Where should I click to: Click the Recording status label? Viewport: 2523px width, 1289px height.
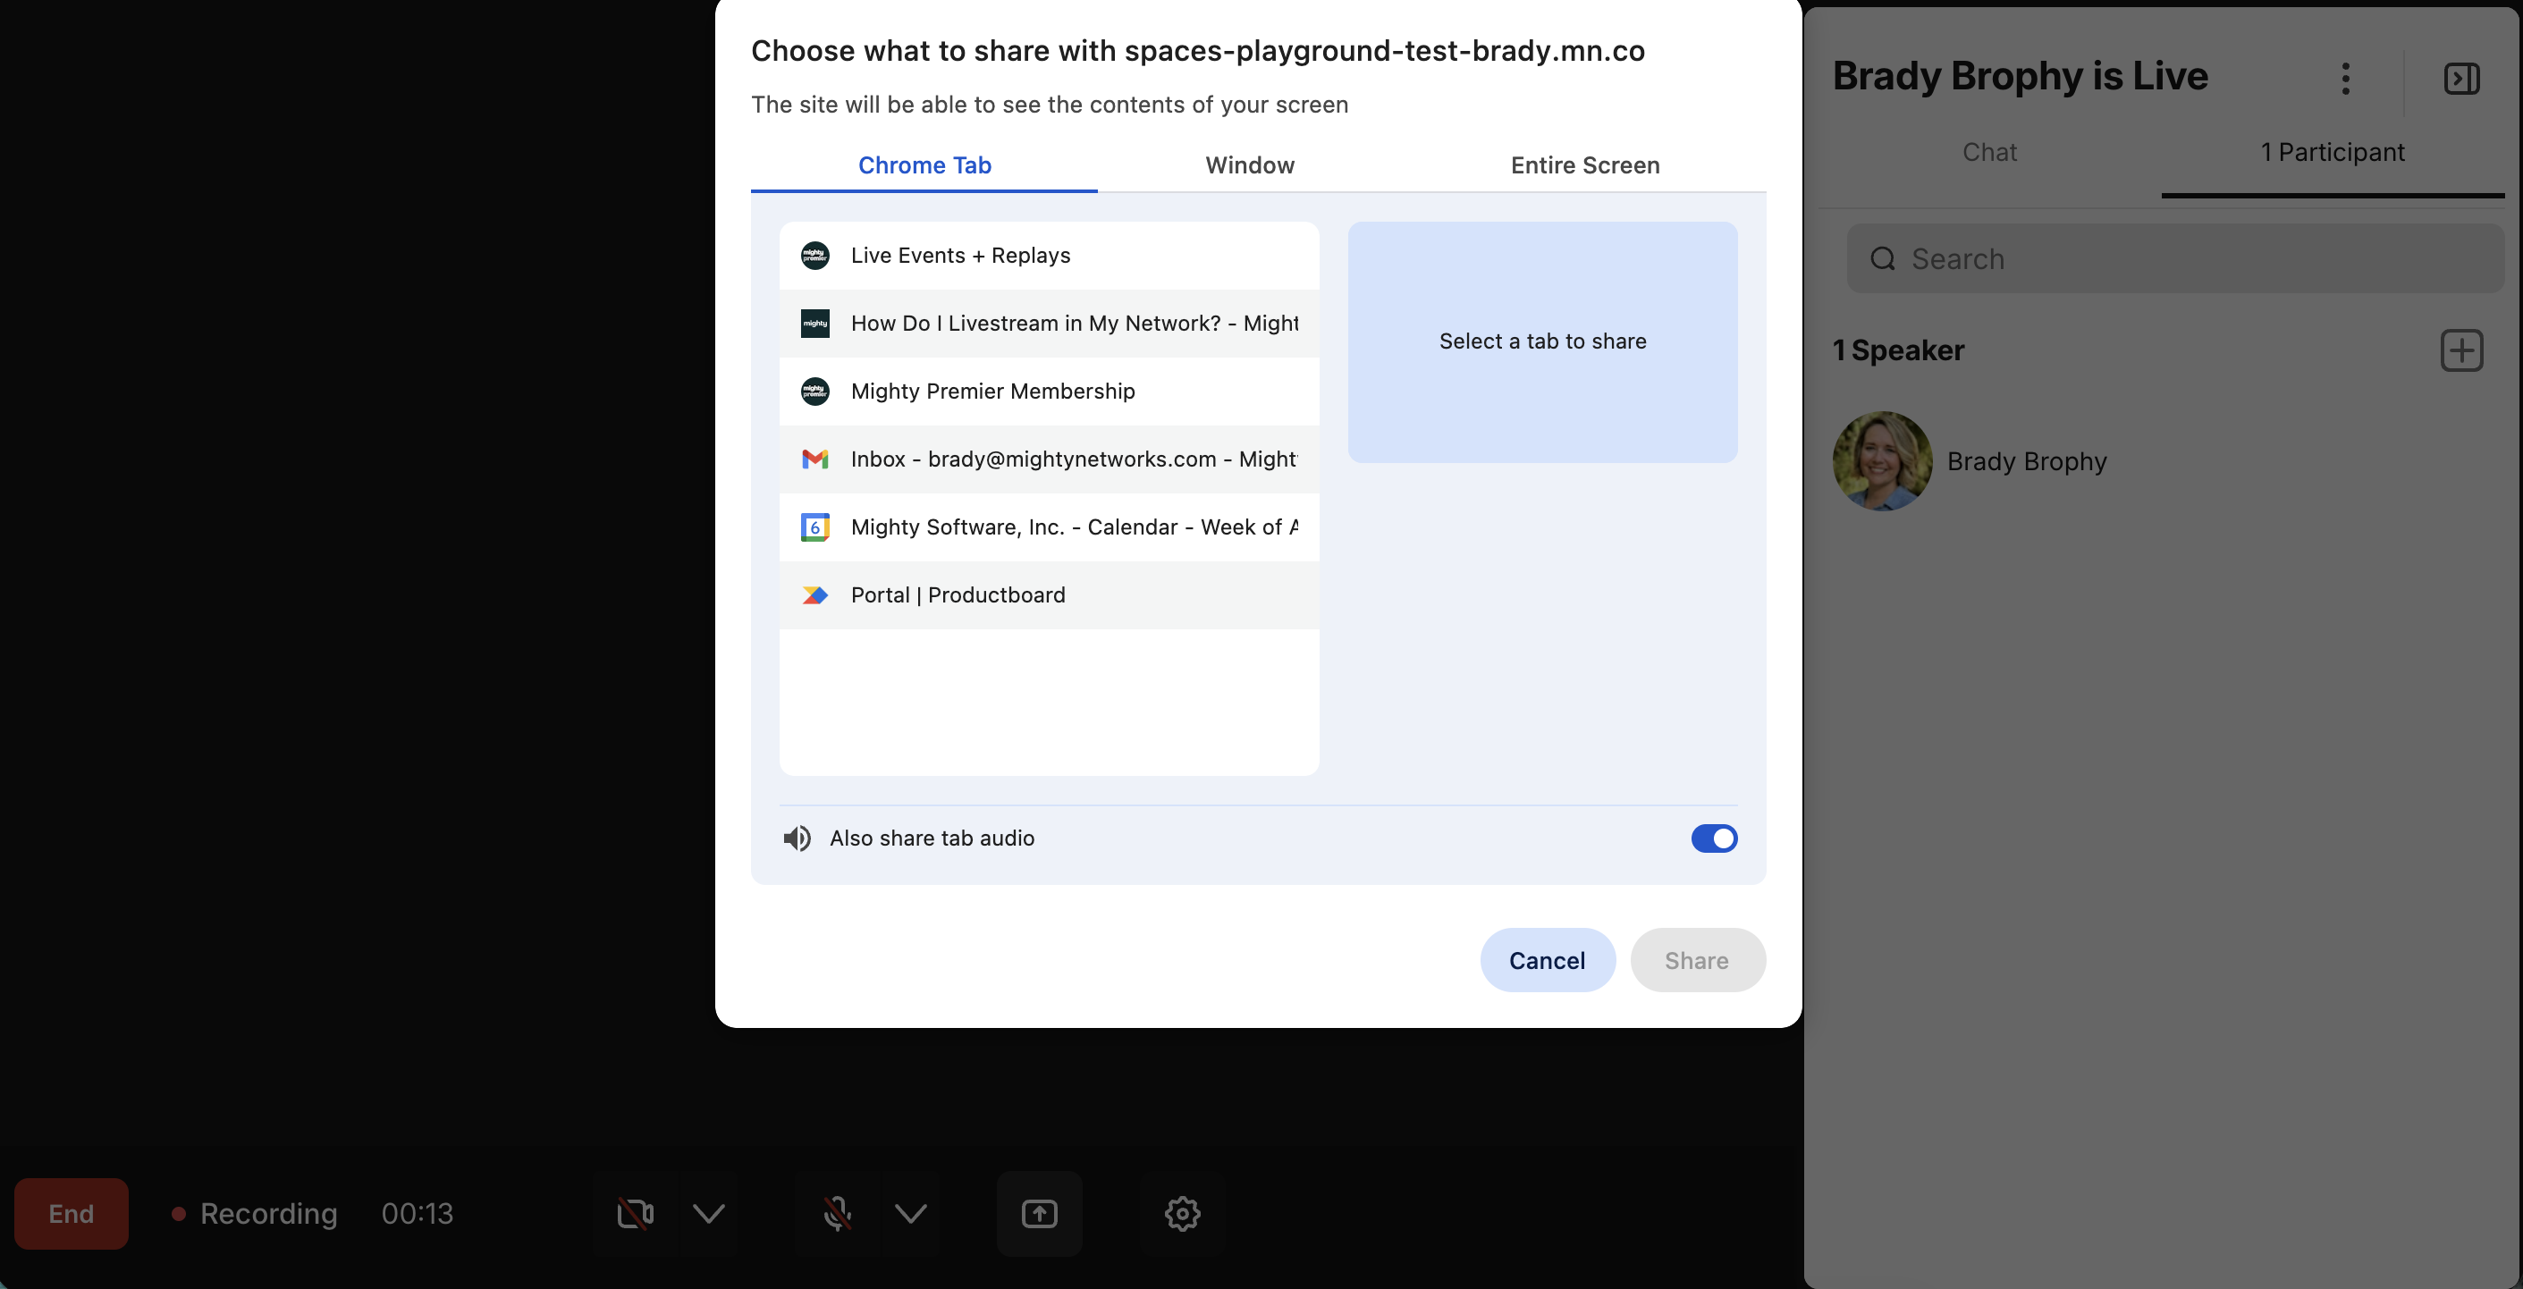(268, 1214)
